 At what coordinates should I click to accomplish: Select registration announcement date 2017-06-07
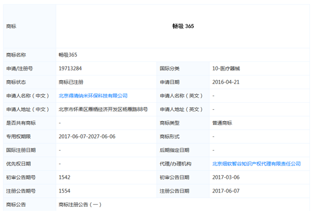coord(226,191)
